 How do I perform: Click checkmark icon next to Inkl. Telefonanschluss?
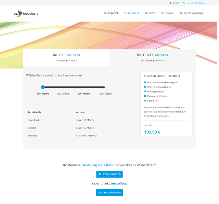145,87
